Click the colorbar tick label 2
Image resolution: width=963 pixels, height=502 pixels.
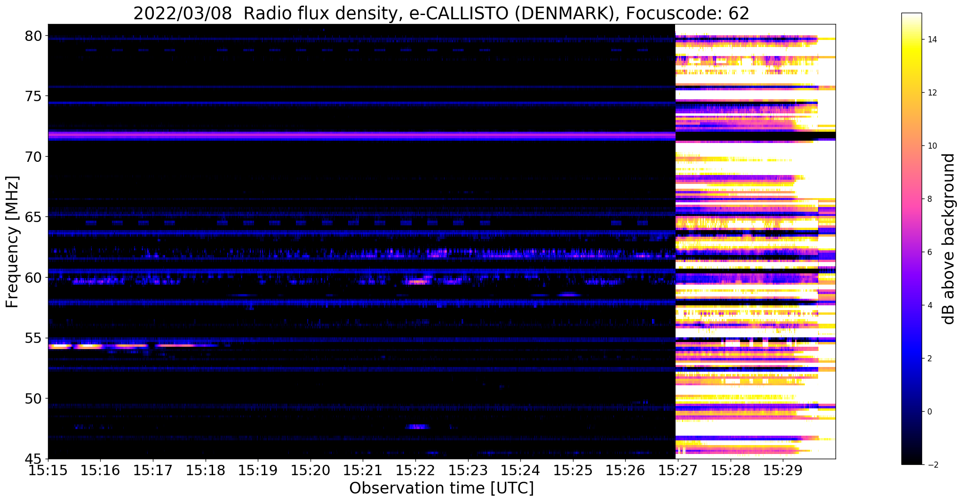[929, 359]
